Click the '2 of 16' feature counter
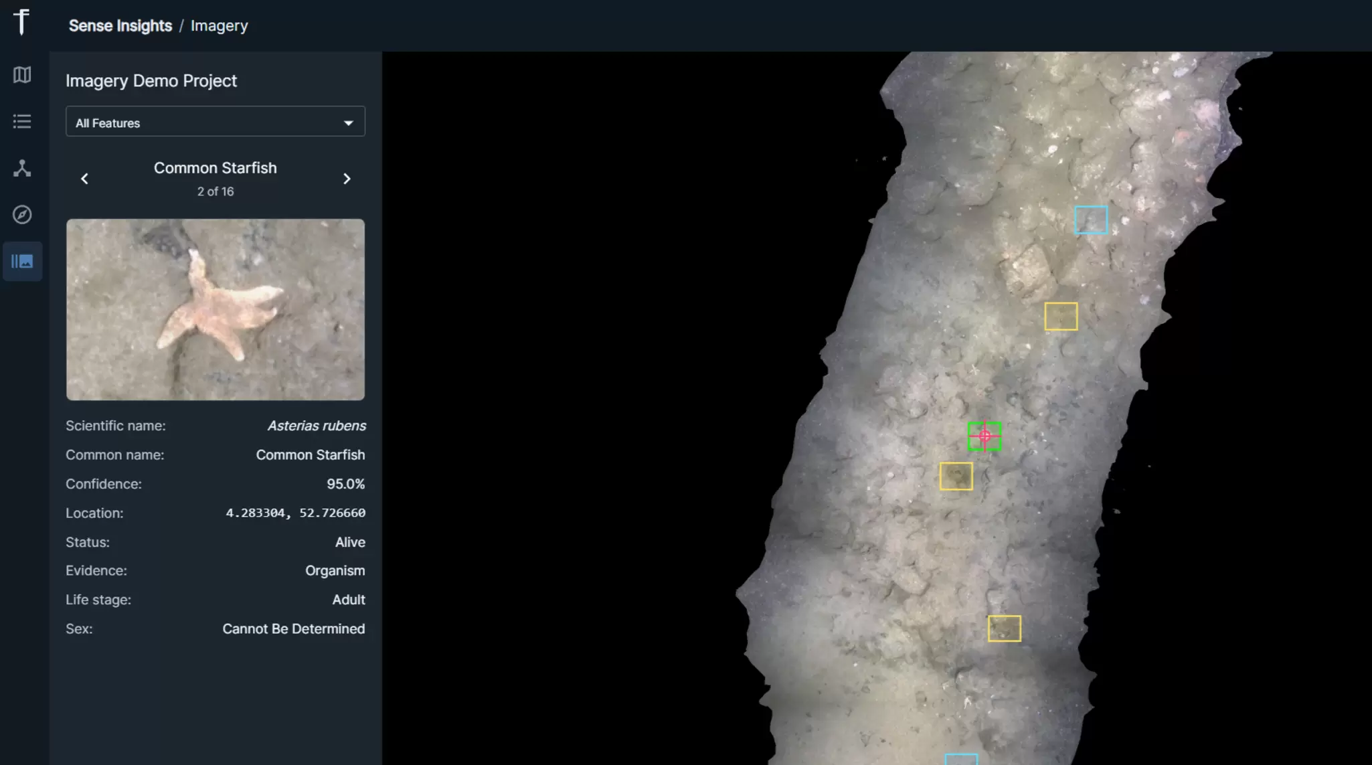Viewport: 1372px width, 765px height. pyautogui.click(x=216, y=191)
